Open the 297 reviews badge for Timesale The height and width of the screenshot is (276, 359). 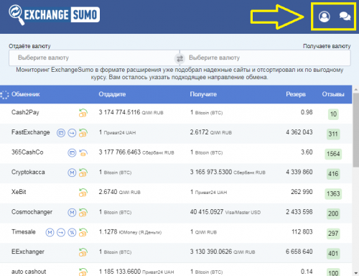(333, 234)
